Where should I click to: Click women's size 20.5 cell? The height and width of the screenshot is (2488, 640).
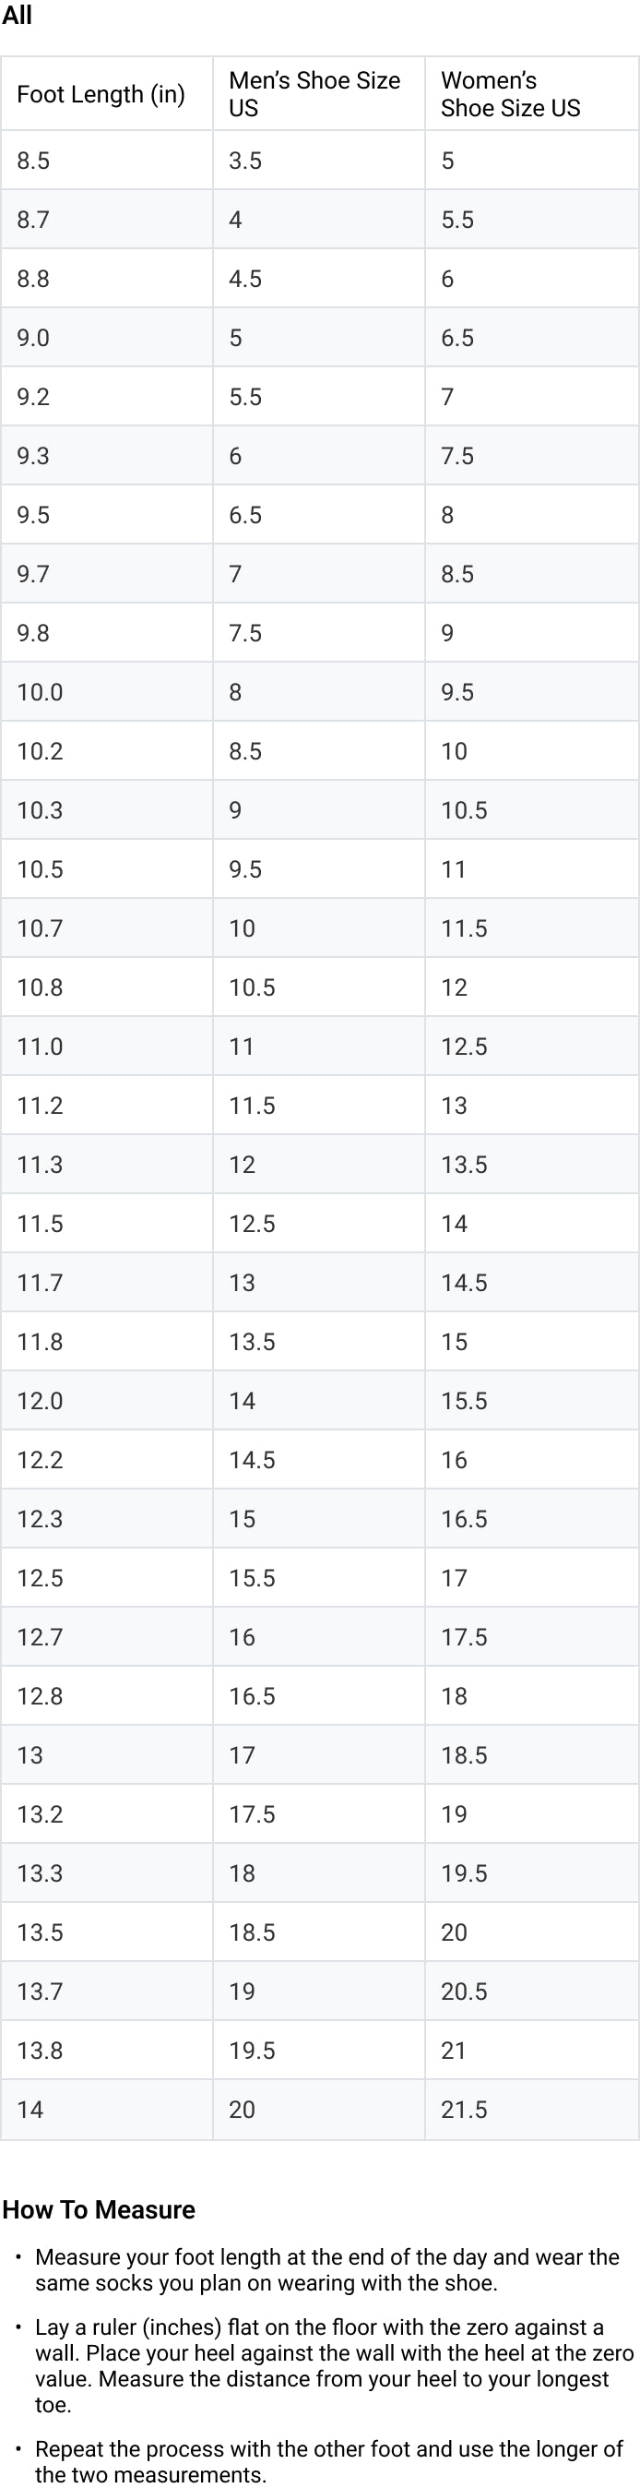point(532,1991)
